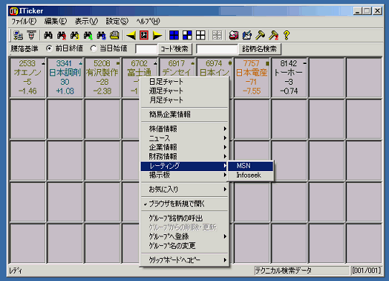The width and height of the screenshot is (389, 281).
Task: Open the 表示(V) menu
Action: pos(86,22)
